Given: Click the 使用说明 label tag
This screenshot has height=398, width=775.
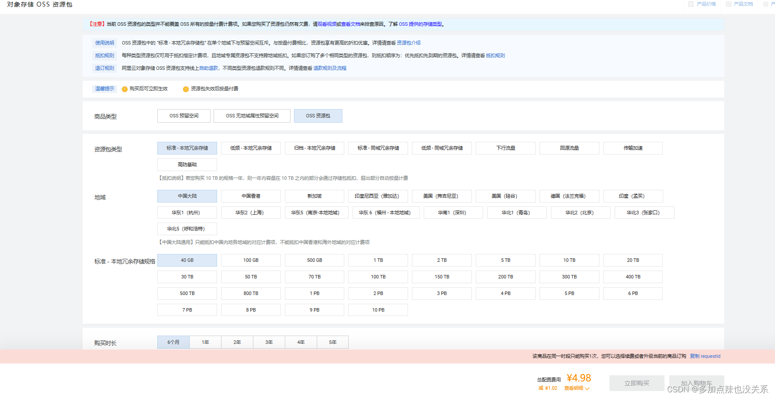Looking at the screenshot, I should (x=105, y=43).
